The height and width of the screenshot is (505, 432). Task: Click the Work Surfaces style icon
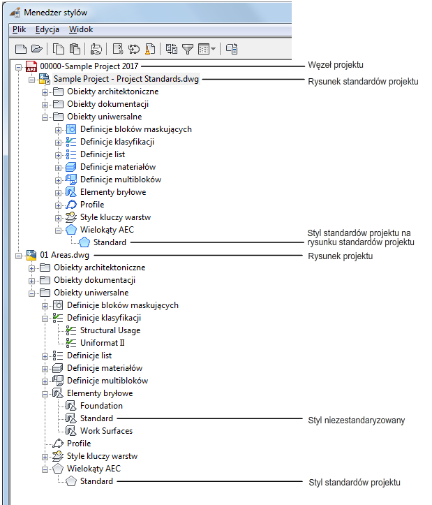pos(70,431)
